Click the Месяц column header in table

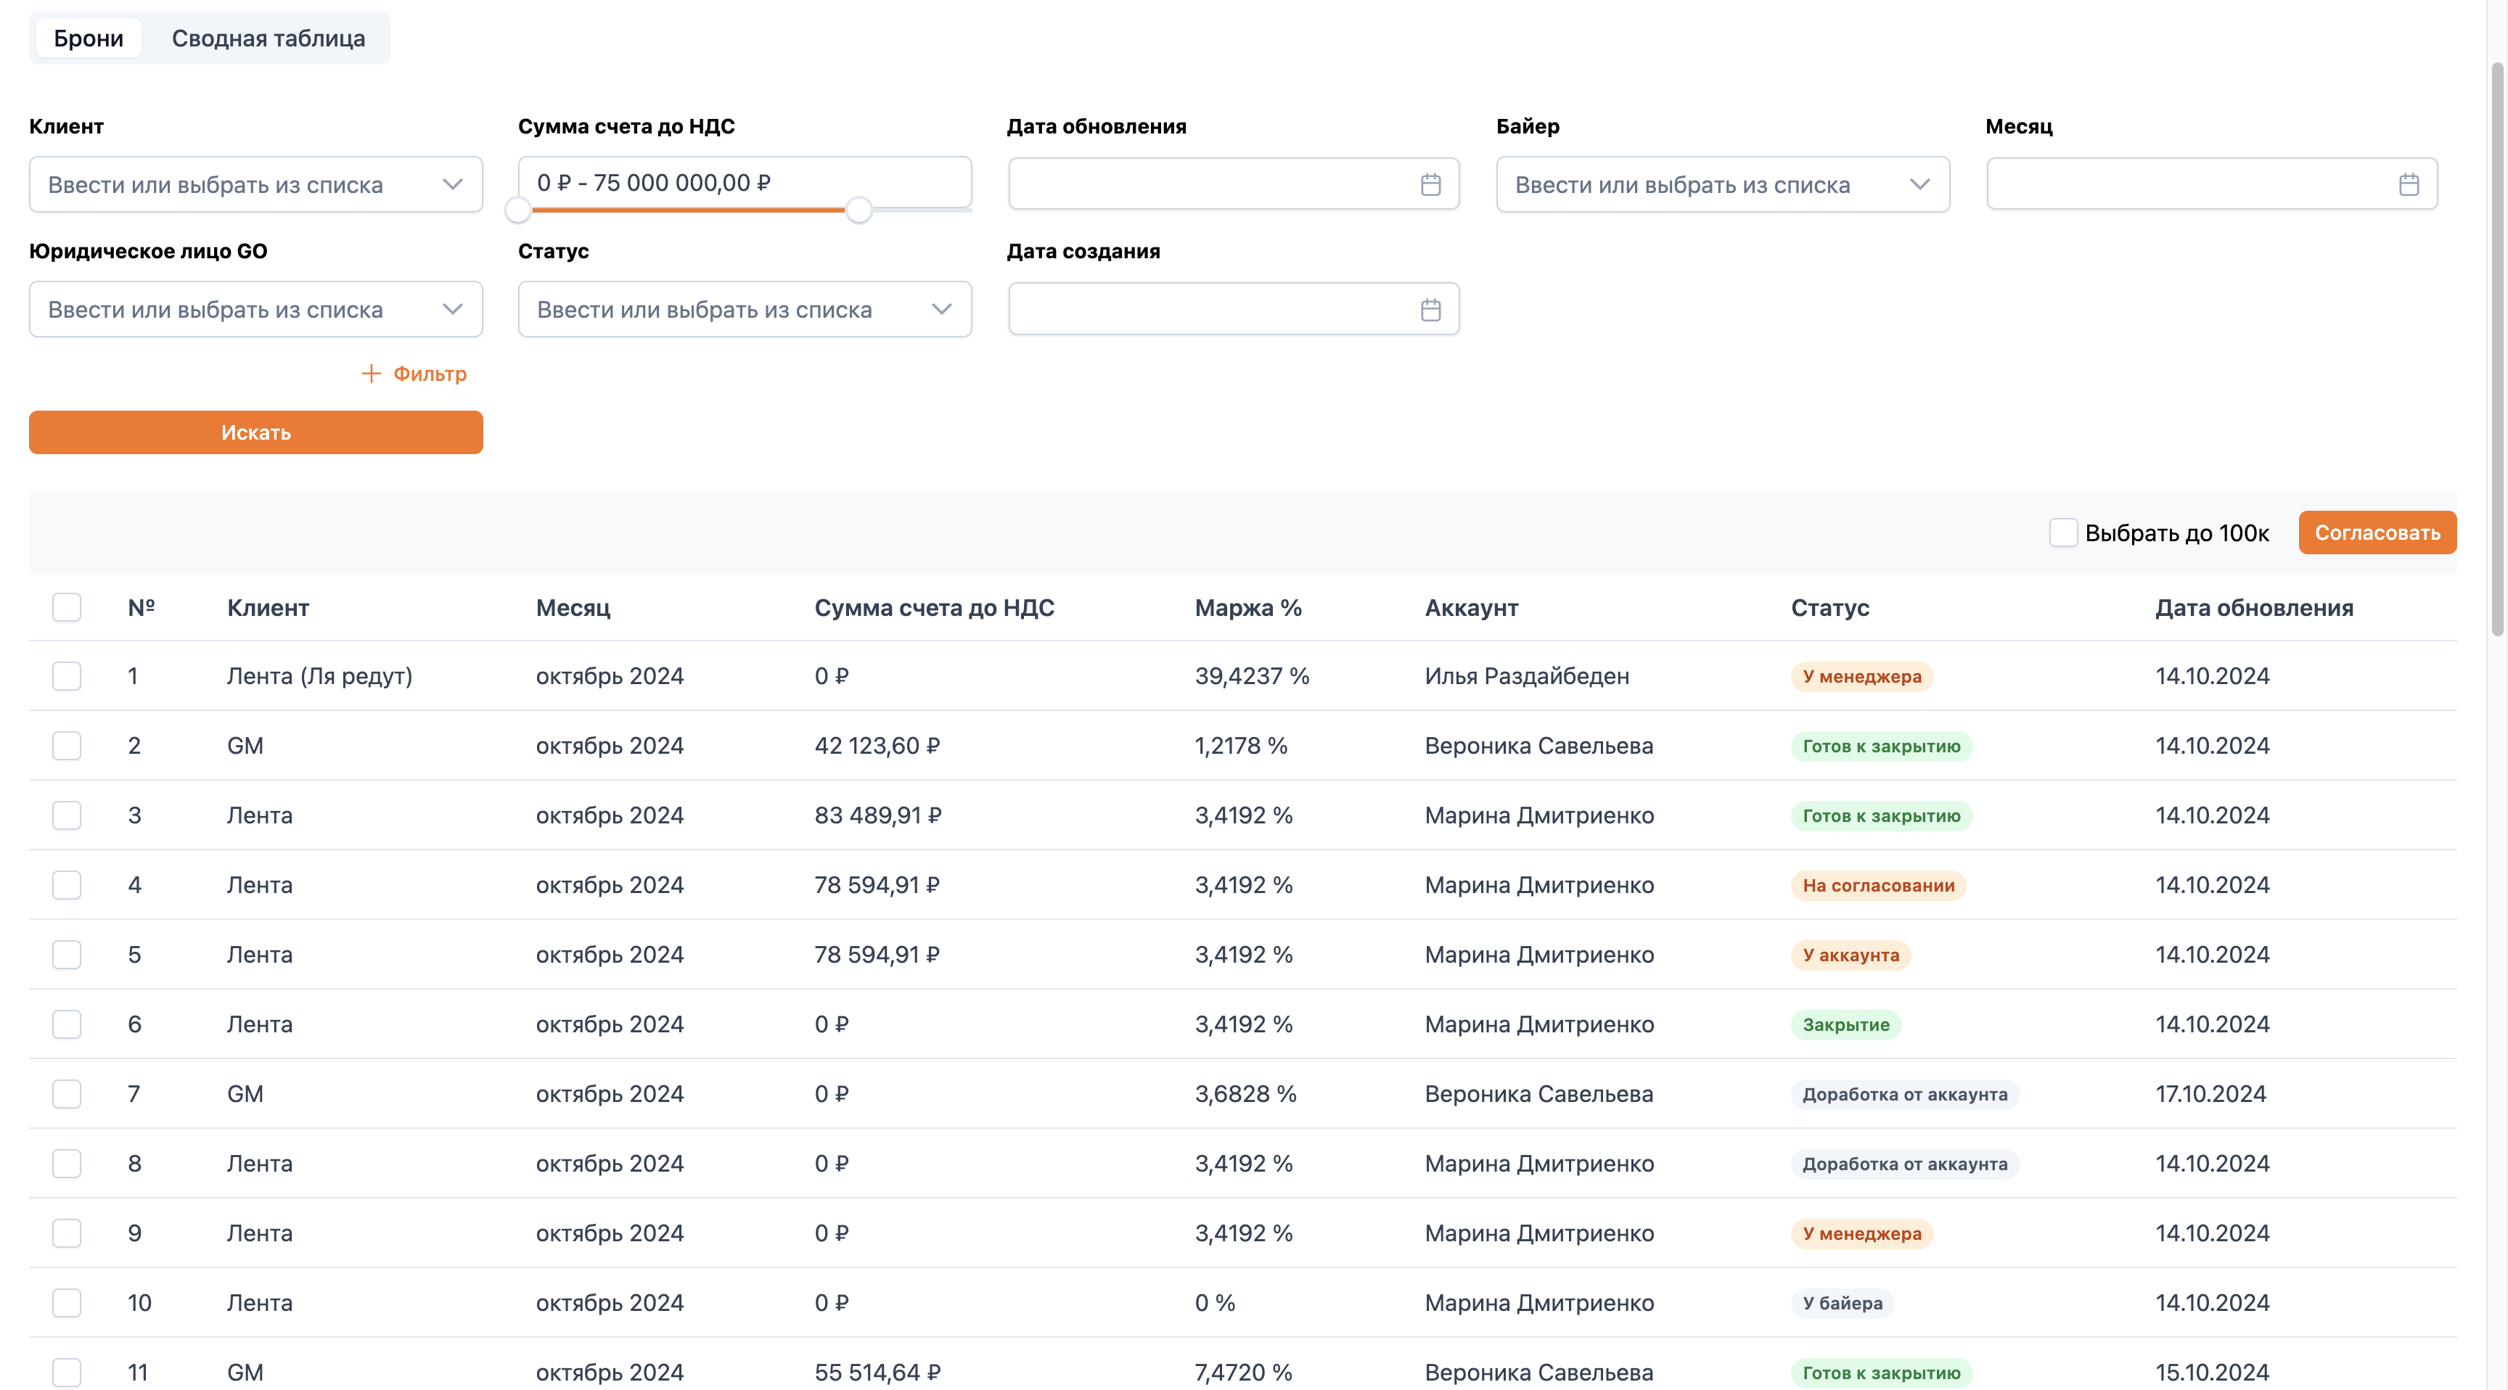click(x=573, y=607)
